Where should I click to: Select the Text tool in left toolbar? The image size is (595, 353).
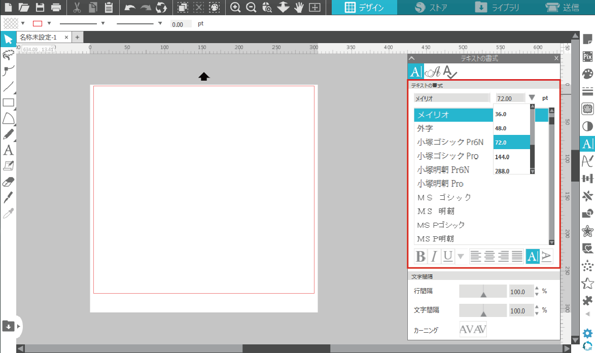click(x=8, y=150)
